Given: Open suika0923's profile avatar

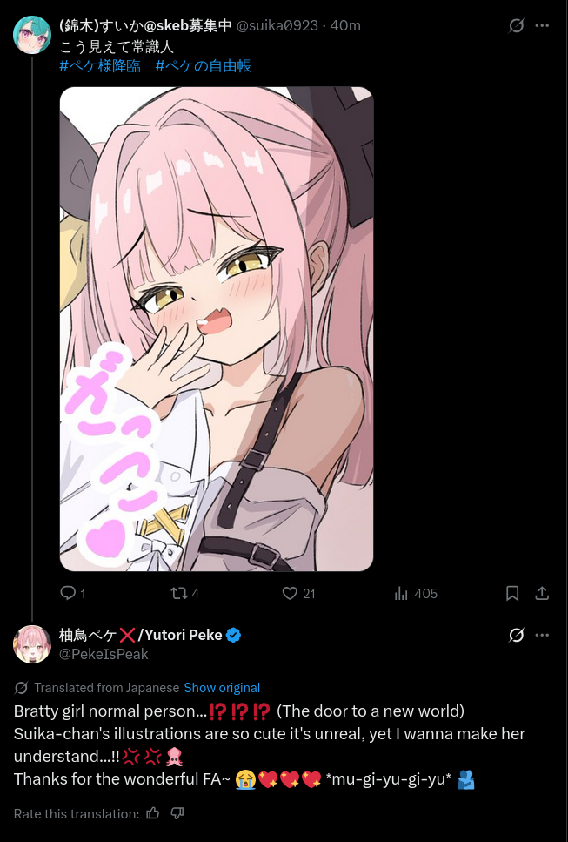Looking at the screenshot, I should click(x=31, y=35).
